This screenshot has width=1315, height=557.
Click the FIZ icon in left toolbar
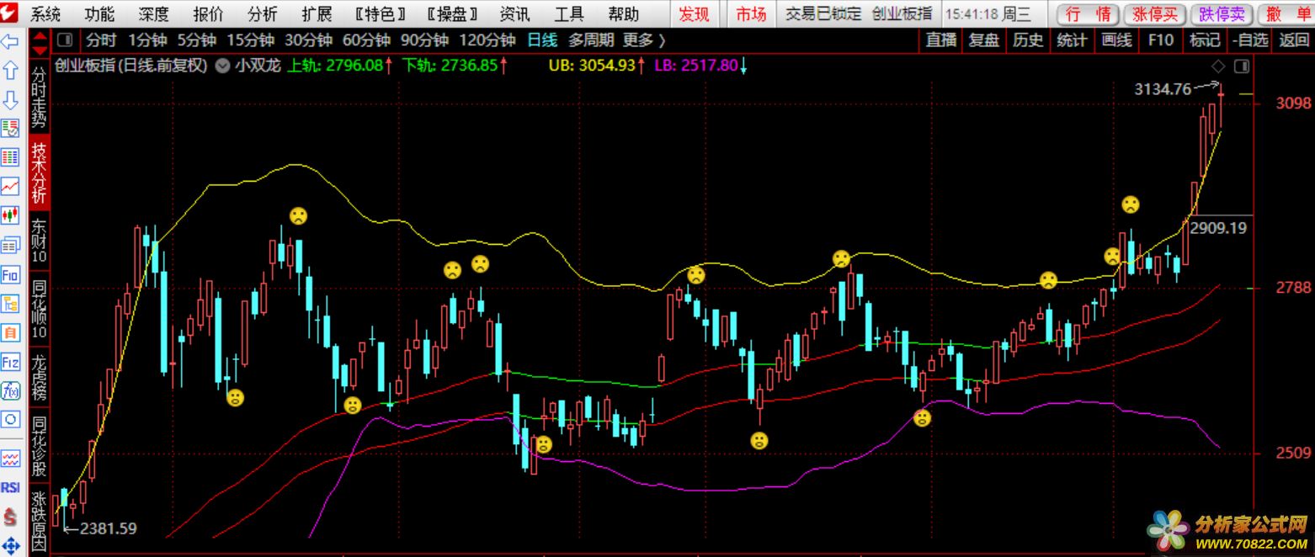(x=10, y=362)
